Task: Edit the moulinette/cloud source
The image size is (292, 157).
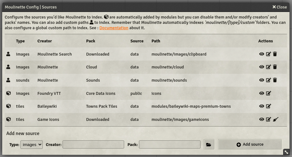Action: [x=268, y=67]
